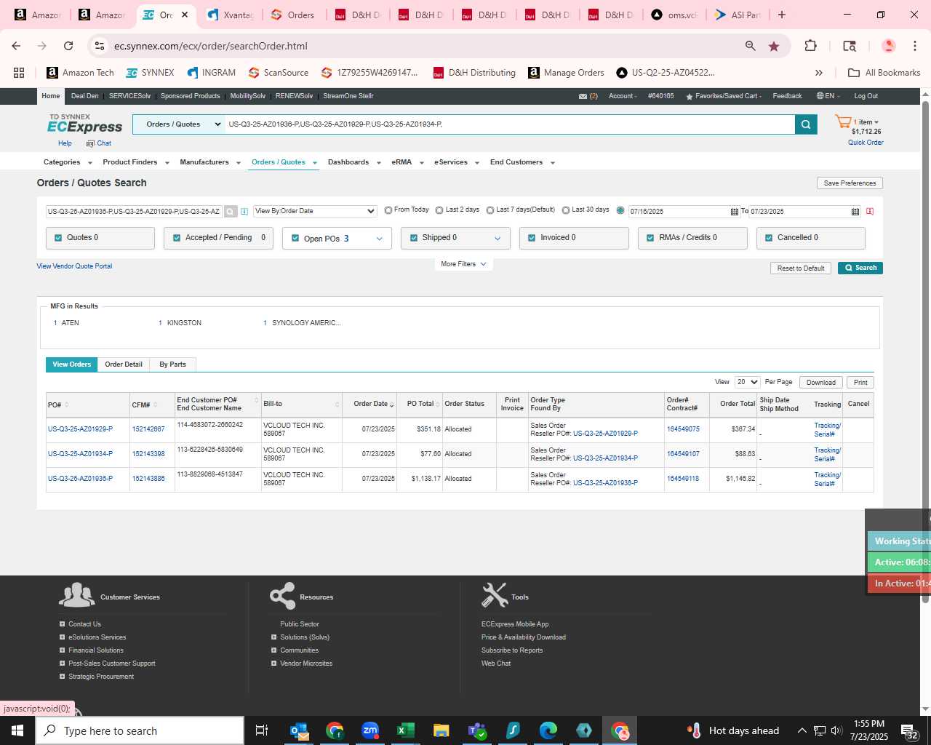This screenshot has height=745, width=931.
Task: Expand More Filters
Action: click(x=463, y=264)
